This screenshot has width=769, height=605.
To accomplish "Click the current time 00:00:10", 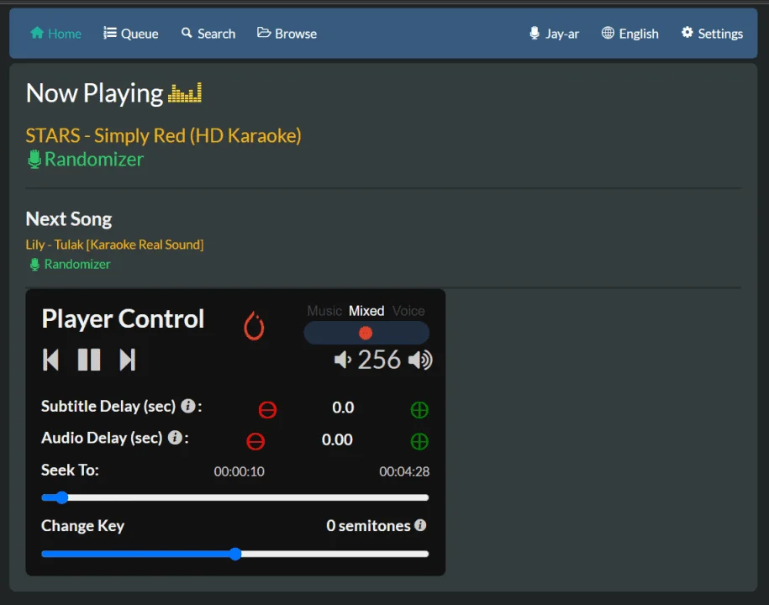I will pyautogui.click(x=239, y=471).
